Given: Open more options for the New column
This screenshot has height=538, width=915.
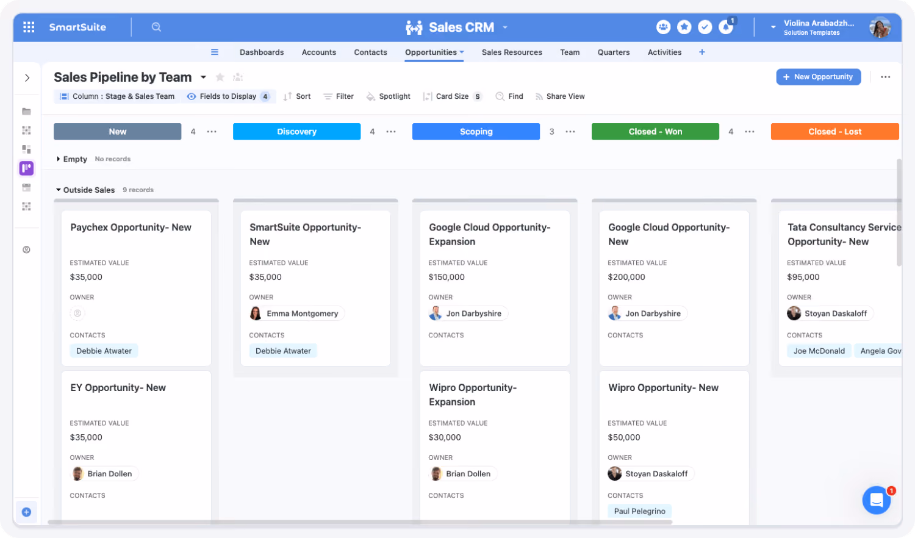Looking at the screenshot, I should click(212, 132).
